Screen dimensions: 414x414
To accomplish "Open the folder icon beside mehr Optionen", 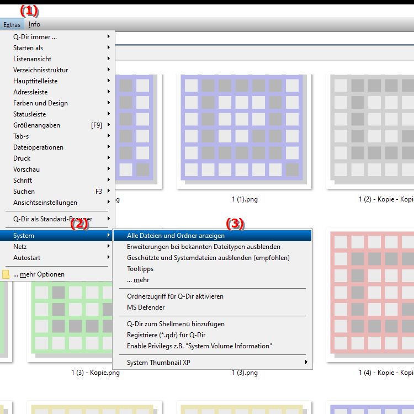I will pyautogui.click(x=6, y=274).
